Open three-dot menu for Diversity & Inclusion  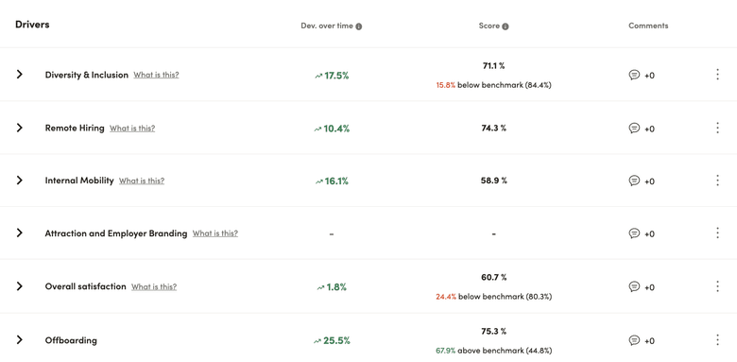pyautogui.click(x=717, y=75)
